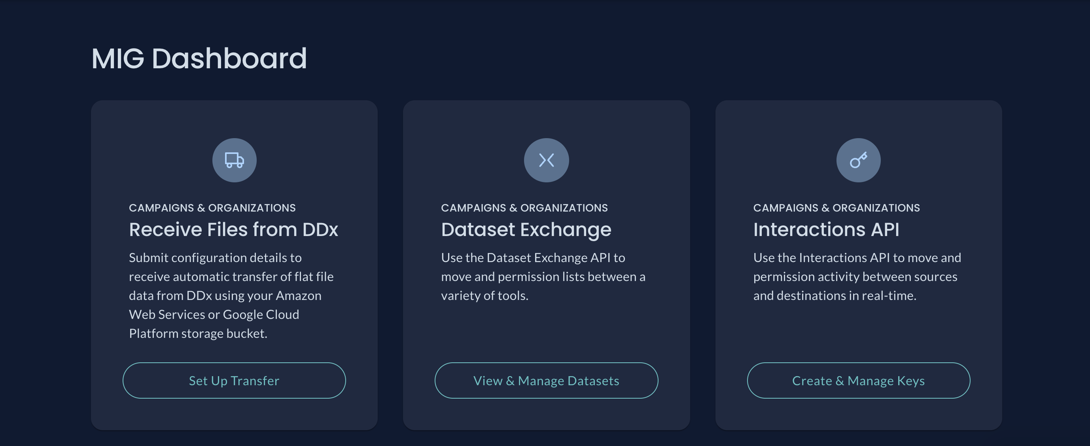The height and width of the screenshot is (446, 1090).
Task: Click Campaigns & Organizations label above Dataset Exchange
Action: click(524, 208)
